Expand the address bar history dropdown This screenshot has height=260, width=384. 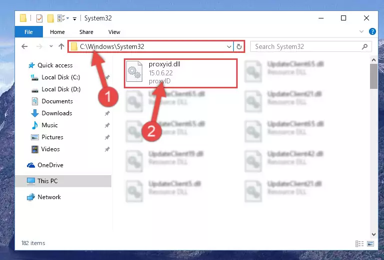229,46
